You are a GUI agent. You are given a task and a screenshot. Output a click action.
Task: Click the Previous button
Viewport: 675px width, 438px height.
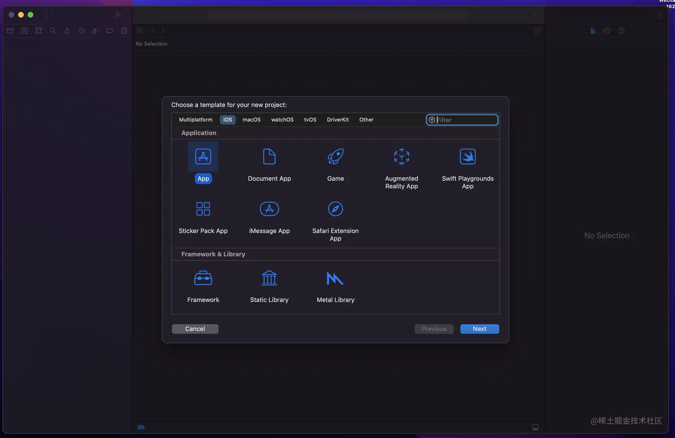(x=434, y=329)
